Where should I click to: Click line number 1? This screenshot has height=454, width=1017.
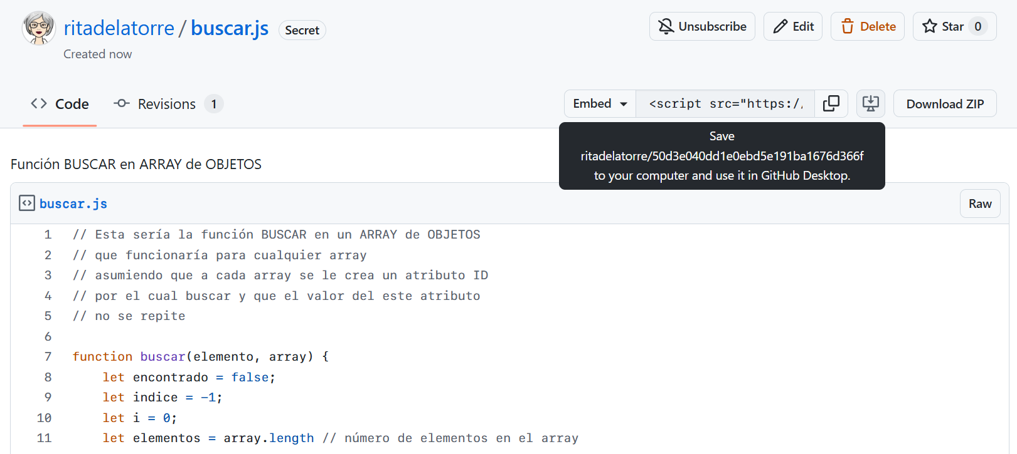[x=48, y=234]
